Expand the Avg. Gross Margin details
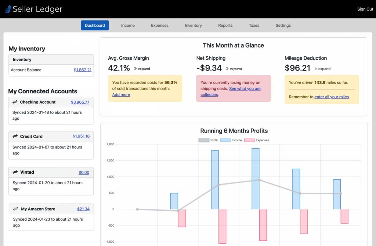Image resolution: width=376 pixels, height=246 pixels. click(x=142, y=68)
